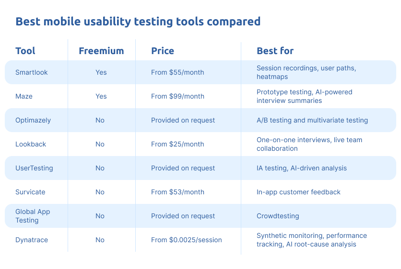This screenshot has height=269, width=401.
Task: Select the Tool column header
Action: click(x=25, y=51)
